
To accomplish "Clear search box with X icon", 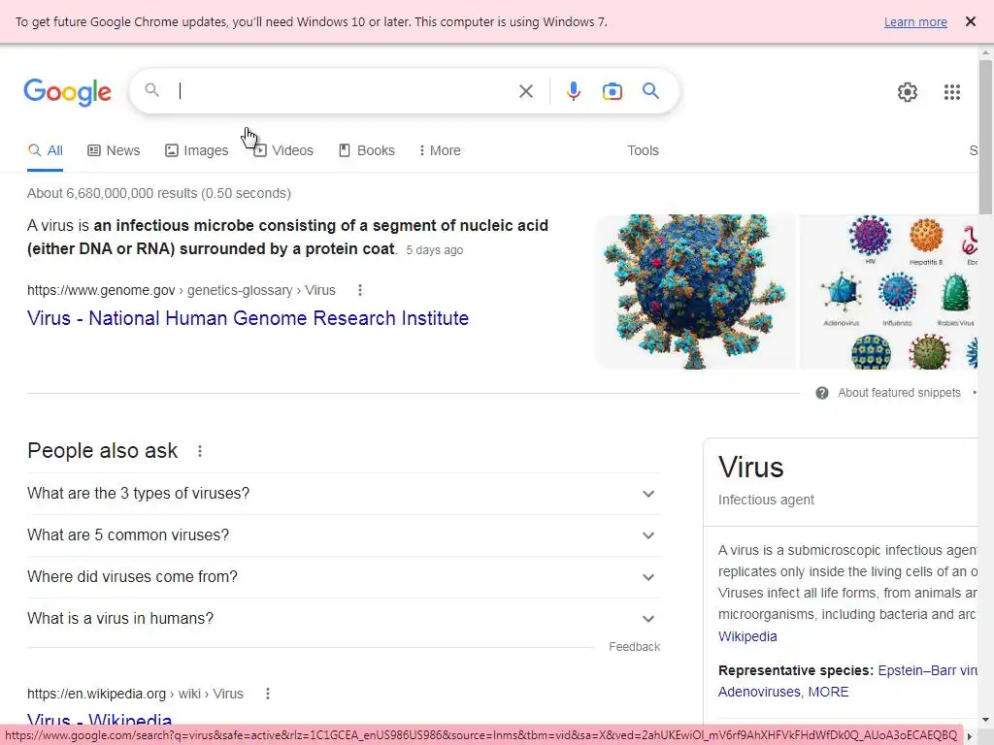I will click(525, 91).
